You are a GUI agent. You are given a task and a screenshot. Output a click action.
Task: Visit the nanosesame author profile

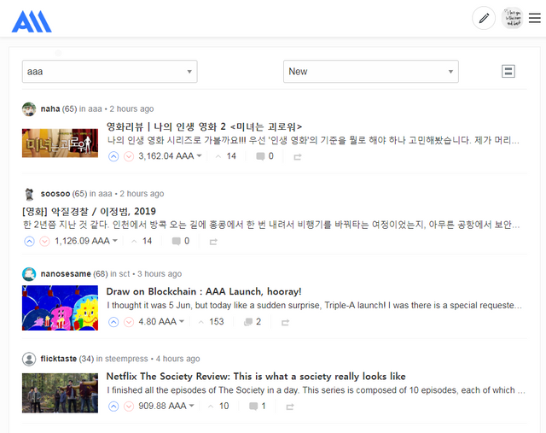66,274
